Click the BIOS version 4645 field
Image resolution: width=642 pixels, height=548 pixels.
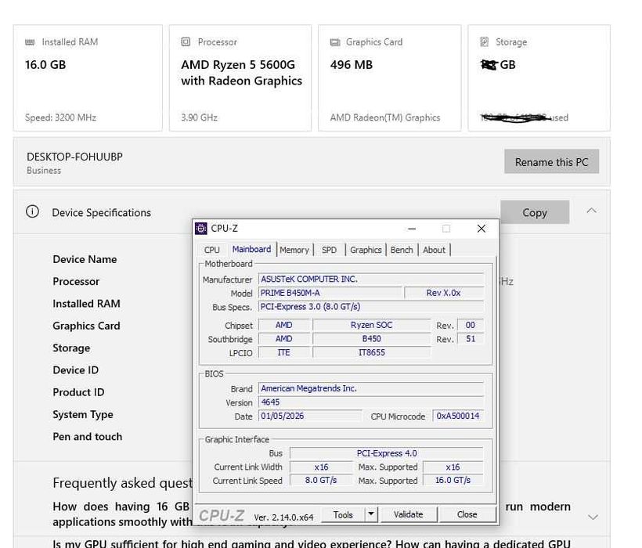[x=371, y=402]
